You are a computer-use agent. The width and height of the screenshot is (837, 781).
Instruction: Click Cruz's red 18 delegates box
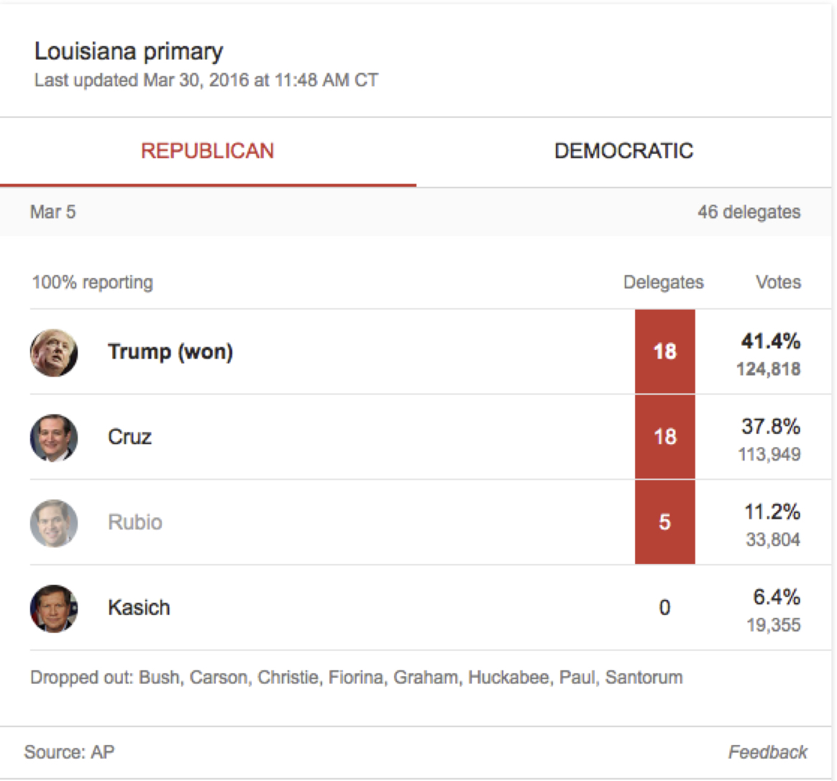(664, 437)
